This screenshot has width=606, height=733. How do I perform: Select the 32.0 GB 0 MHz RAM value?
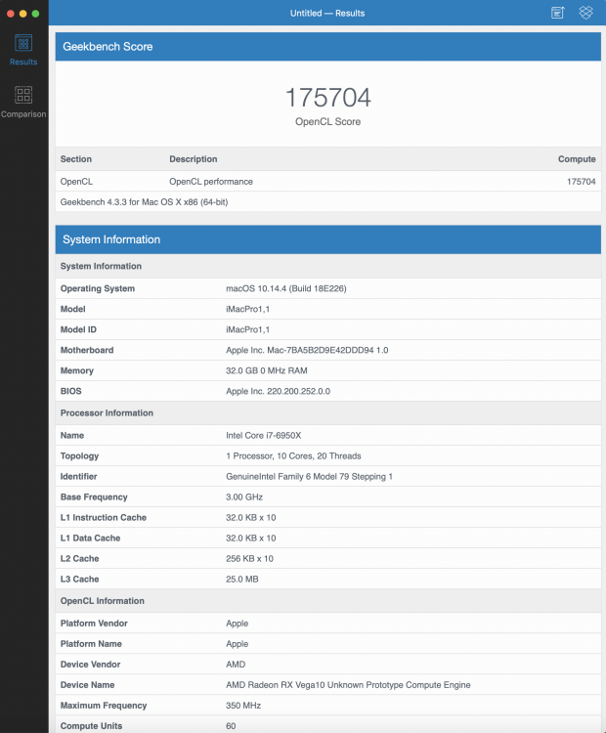267,370
